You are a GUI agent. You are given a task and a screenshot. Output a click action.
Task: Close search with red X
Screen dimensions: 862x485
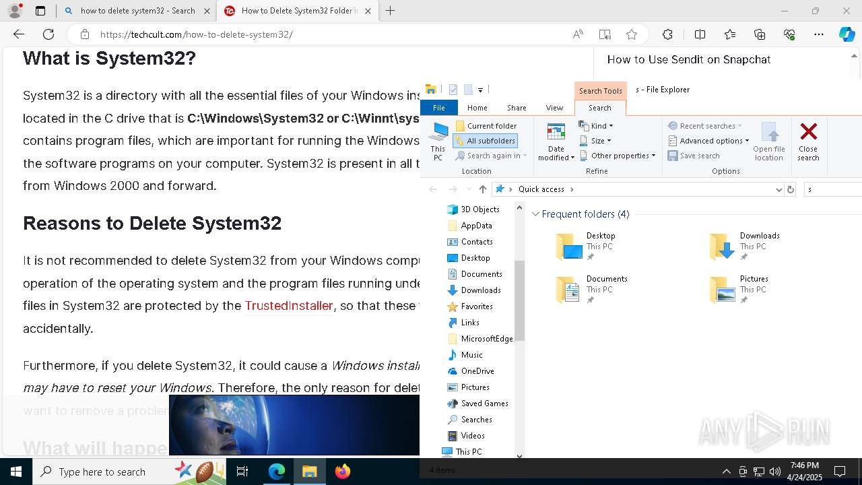pos(808,142)
